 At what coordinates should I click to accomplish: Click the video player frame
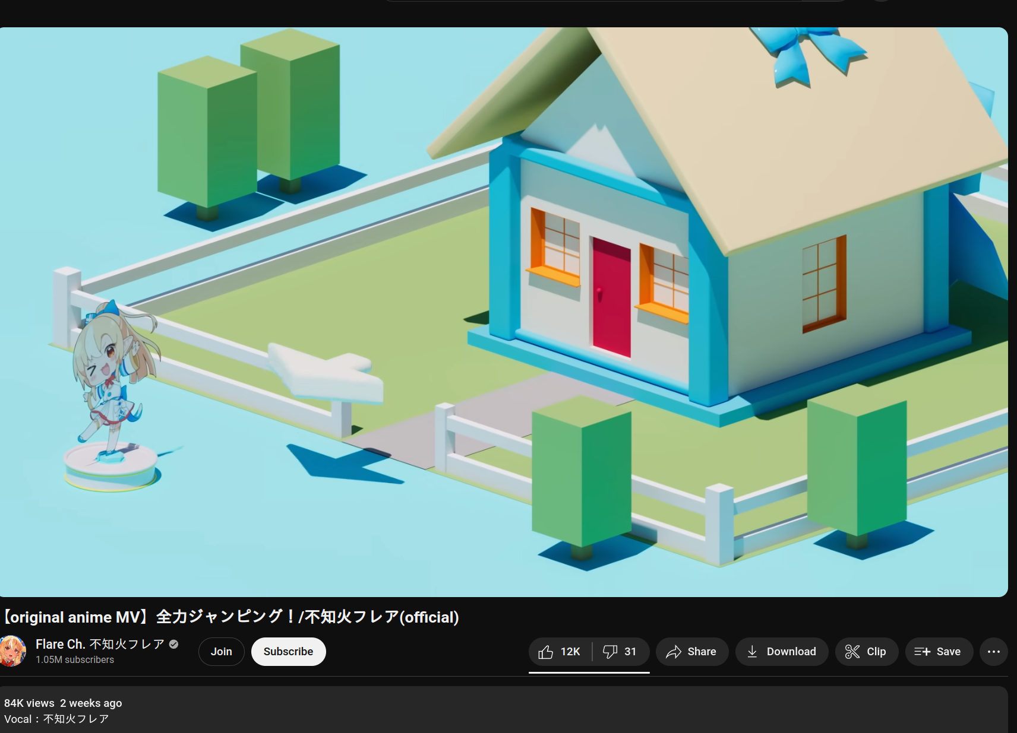tap(504, 312)
